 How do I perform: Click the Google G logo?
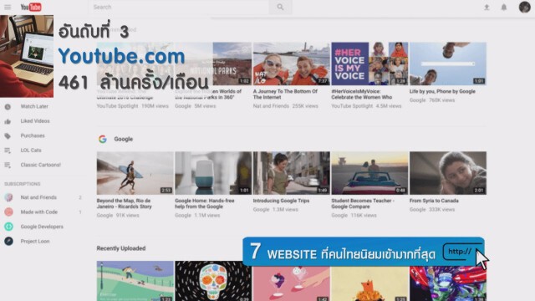103,139
